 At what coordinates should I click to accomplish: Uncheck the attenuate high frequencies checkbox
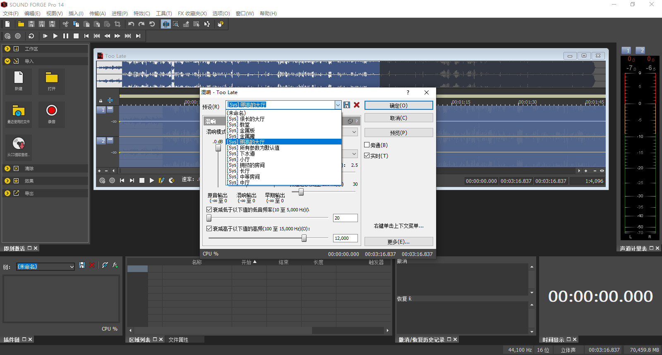point(209,228)
